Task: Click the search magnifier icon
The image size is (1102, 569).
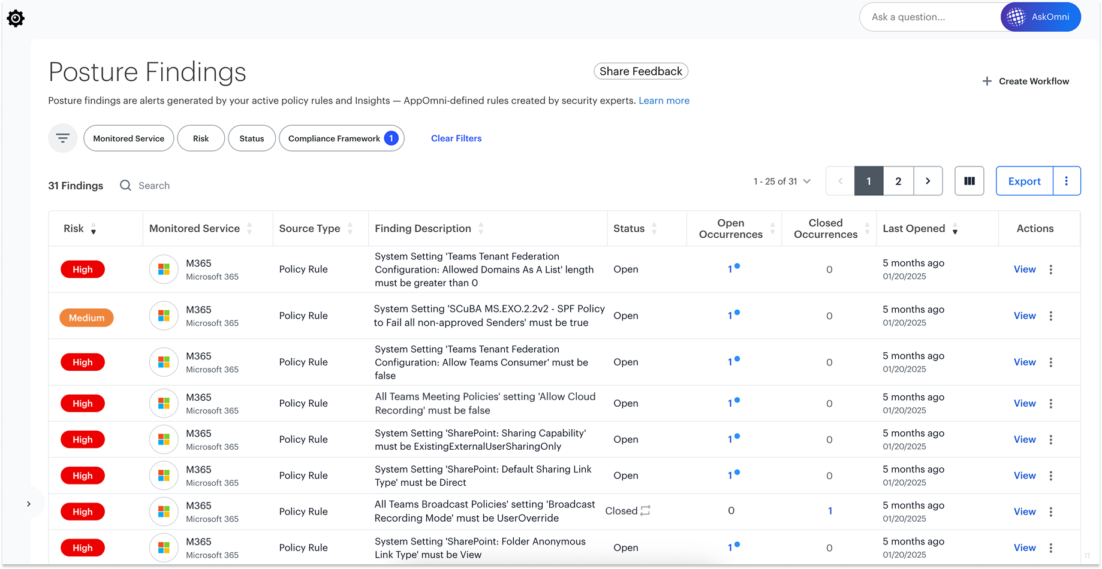Action: tap(125, 186)
